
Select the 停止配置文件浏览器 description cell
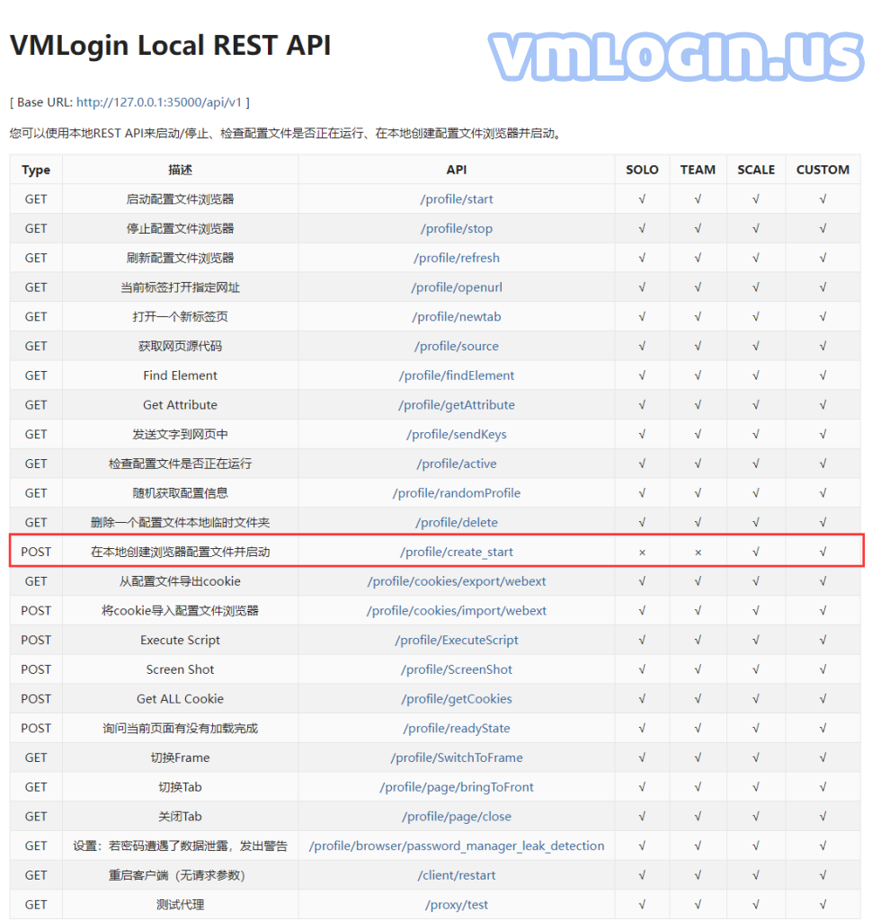[x=181, y=229]
